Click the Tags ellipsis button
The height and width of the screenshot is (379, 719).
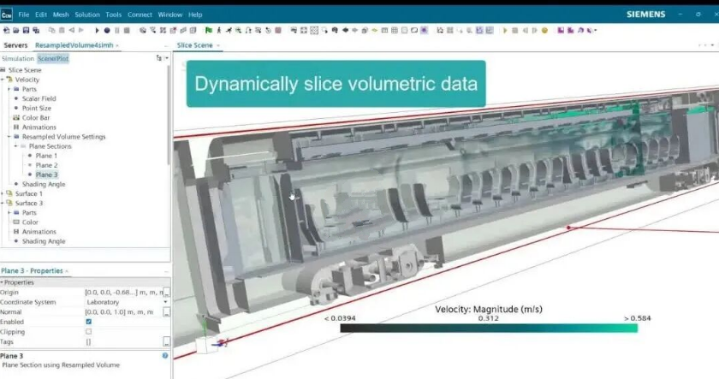166,341
